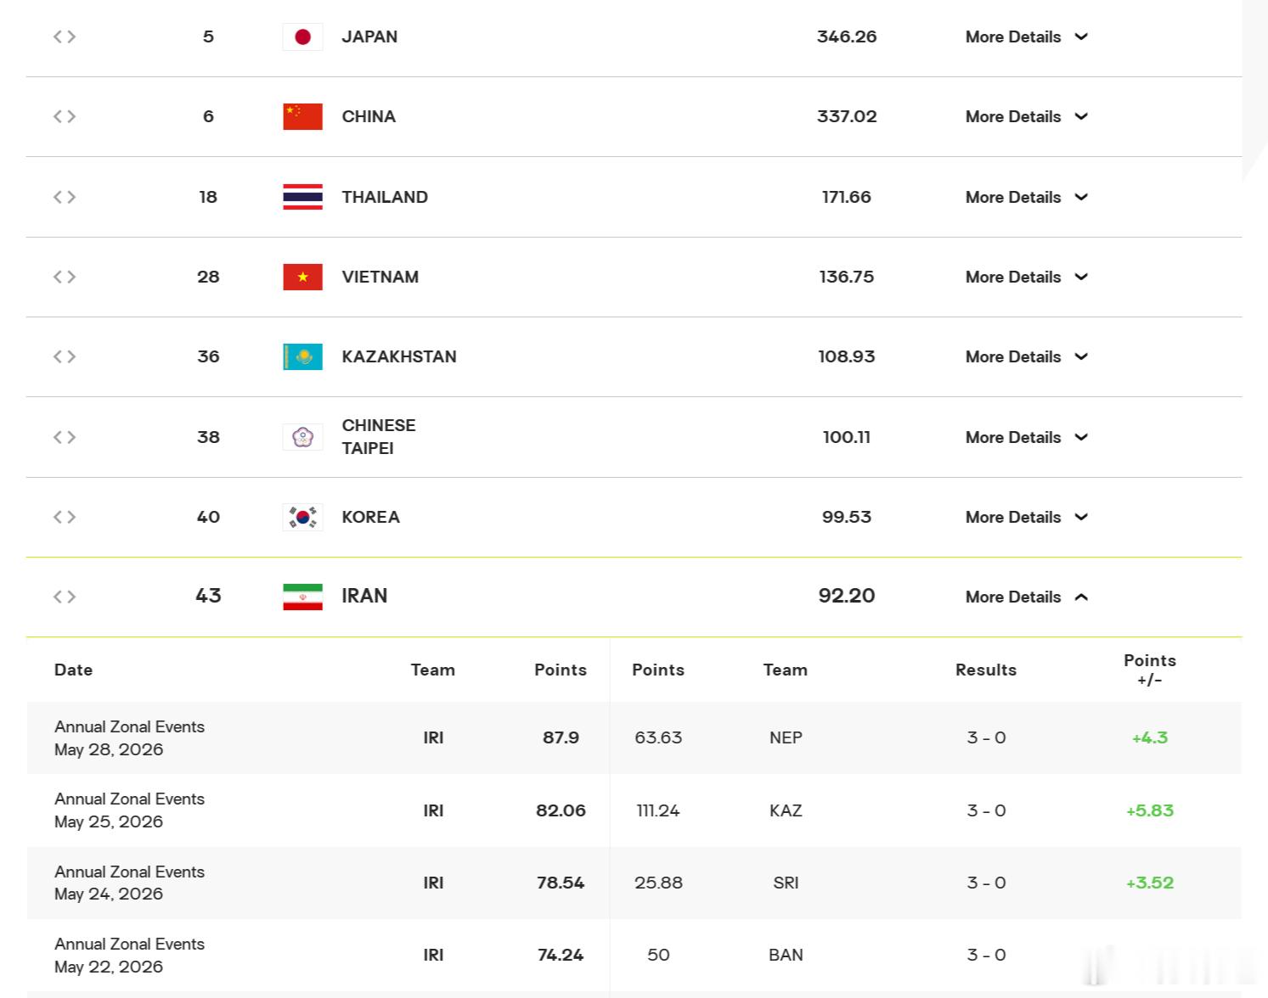This screenshot has height=998, width=1268.
Task: Click the VIETNAM team name
Action: [x=380, y=277]
